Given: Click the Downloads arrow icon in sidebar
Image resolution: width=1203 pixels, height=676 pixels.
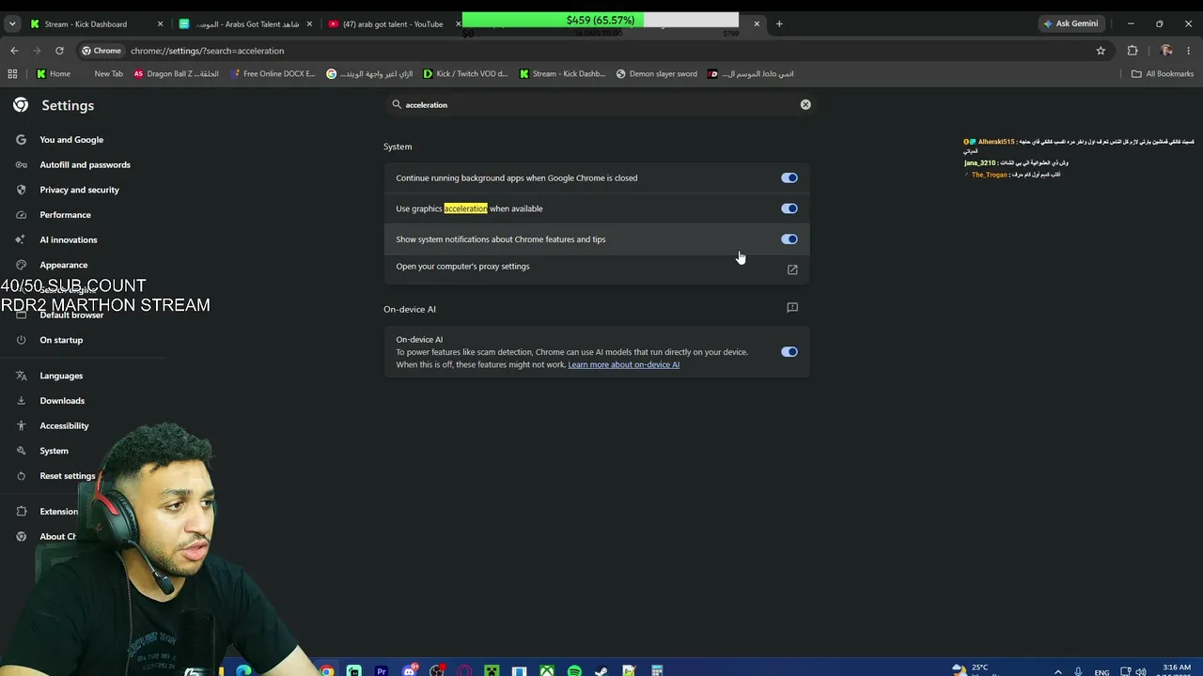Looking at the screenshot, I should tap(21, 401).
